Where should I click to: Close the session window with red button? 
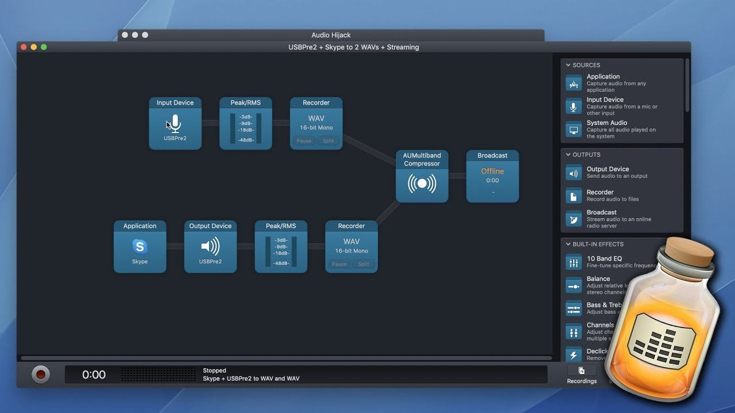tap(24, 47)
